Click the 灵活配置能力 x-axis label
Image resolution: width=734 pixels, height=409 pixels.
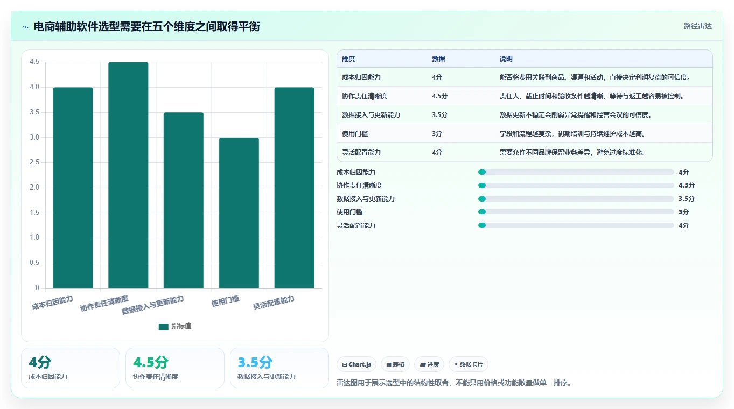[x=274, y=303]
